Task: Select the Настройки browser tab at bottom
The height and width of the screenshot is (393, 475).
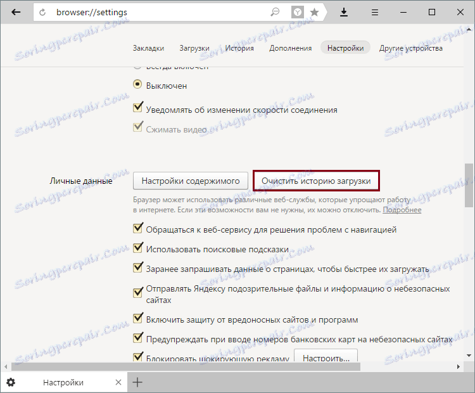Action: click(x=63, y=382)
